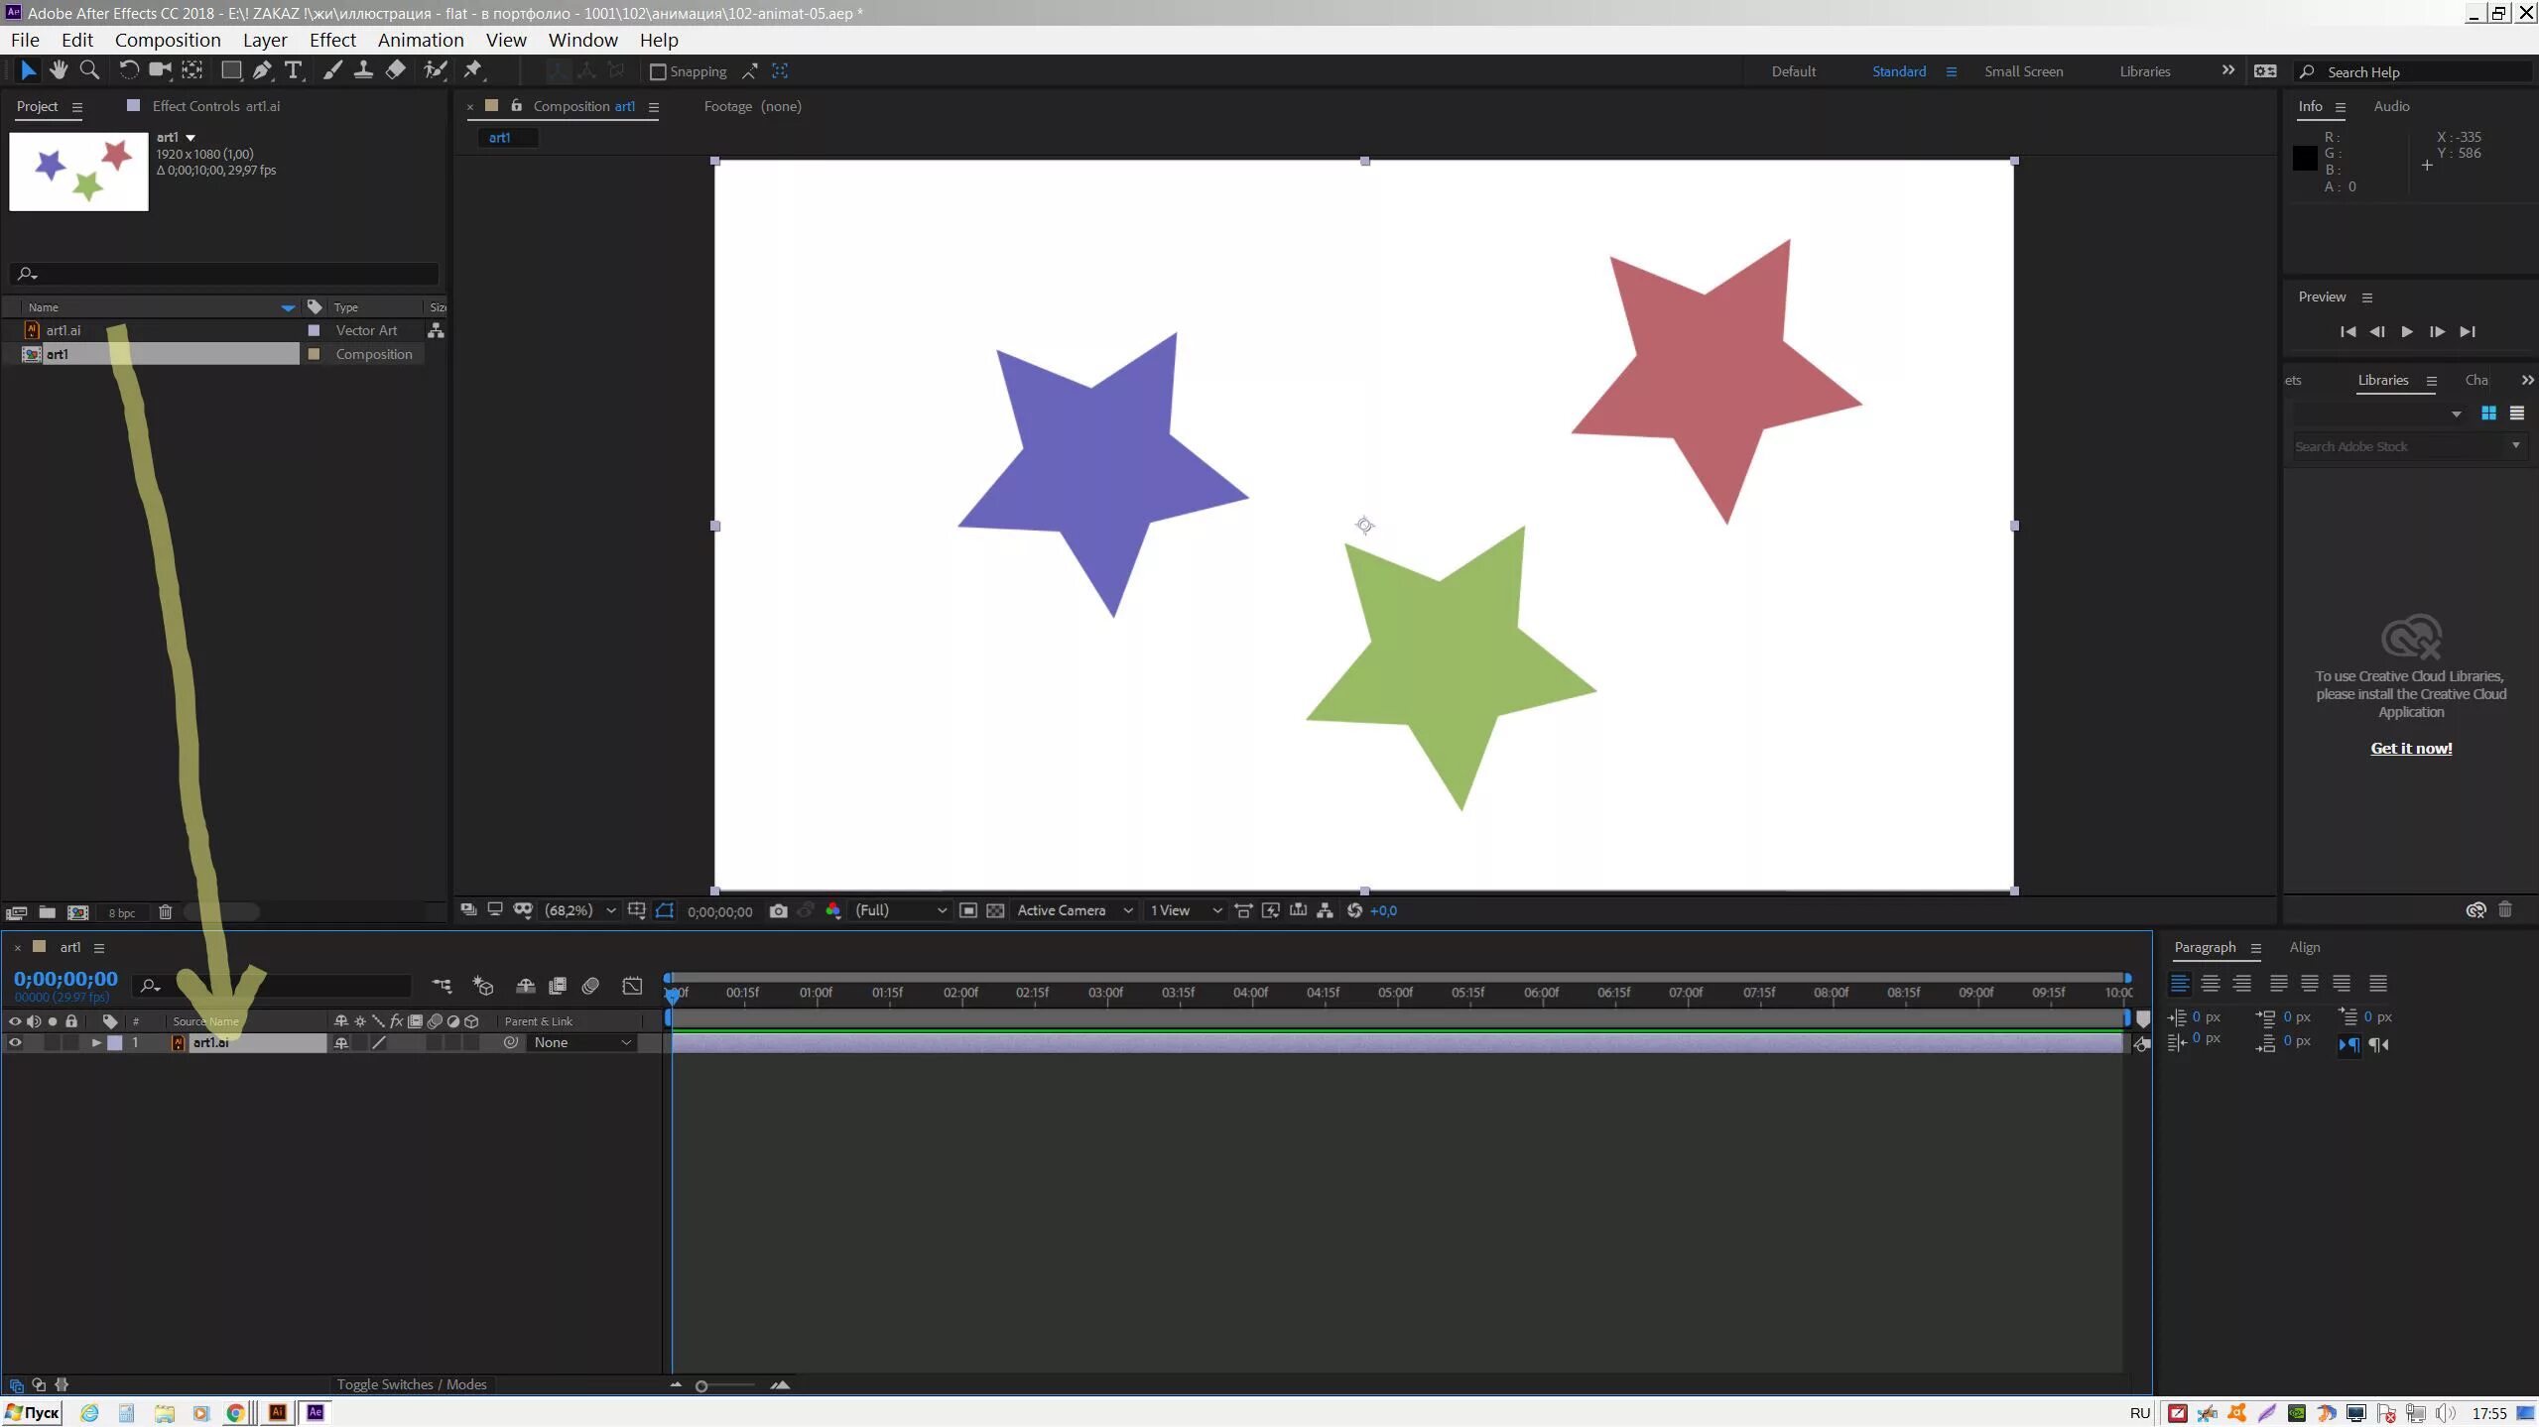Click the Solo toggle icon on art1 layer
2539x1427 pixels.
coord(51,1042)
